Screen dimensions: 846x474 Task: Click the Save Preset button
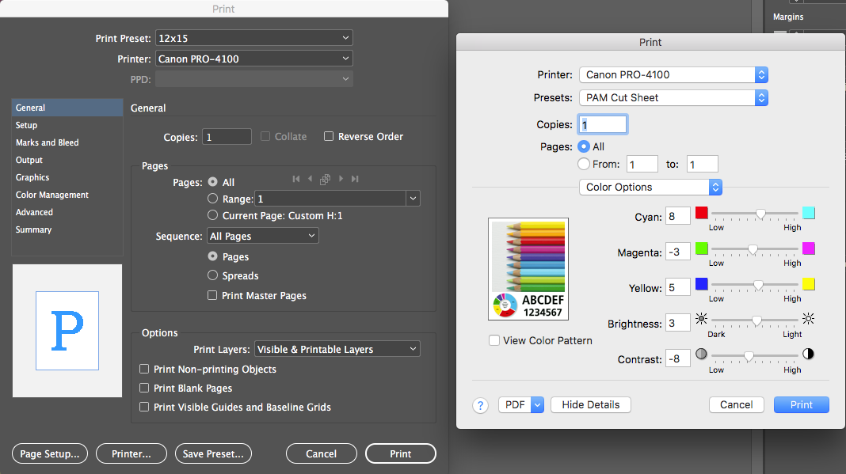pos(213,453)
